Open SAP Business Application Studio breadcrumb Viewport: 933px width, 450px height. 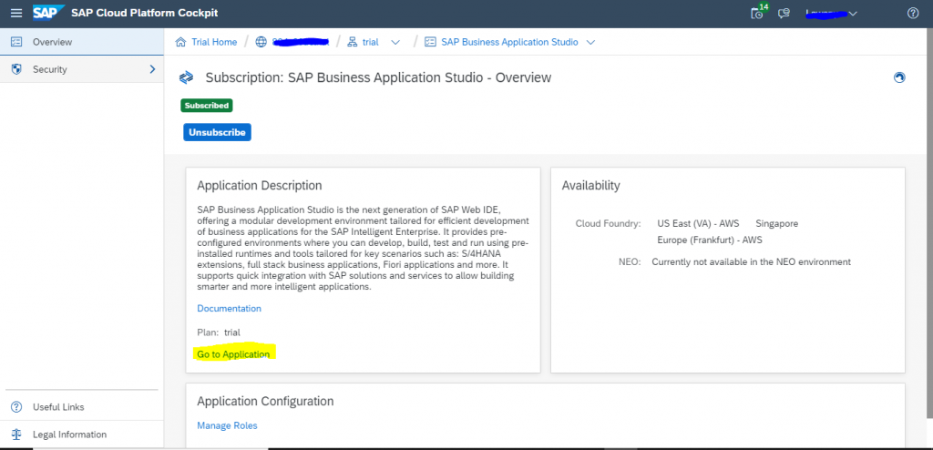point(509,42)
